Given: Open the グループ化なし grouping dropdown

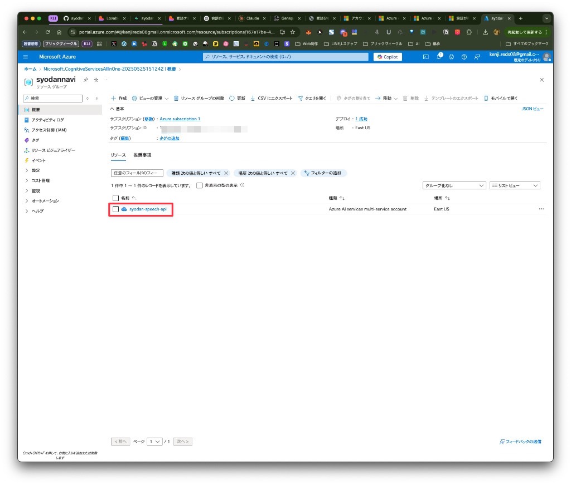Looking at the screenshot, I should point(454,185).
